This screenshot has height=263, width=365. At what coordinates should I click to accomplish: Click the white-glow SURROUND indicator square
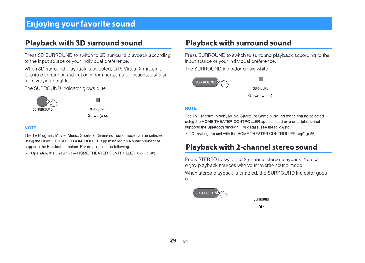point(261,79)
